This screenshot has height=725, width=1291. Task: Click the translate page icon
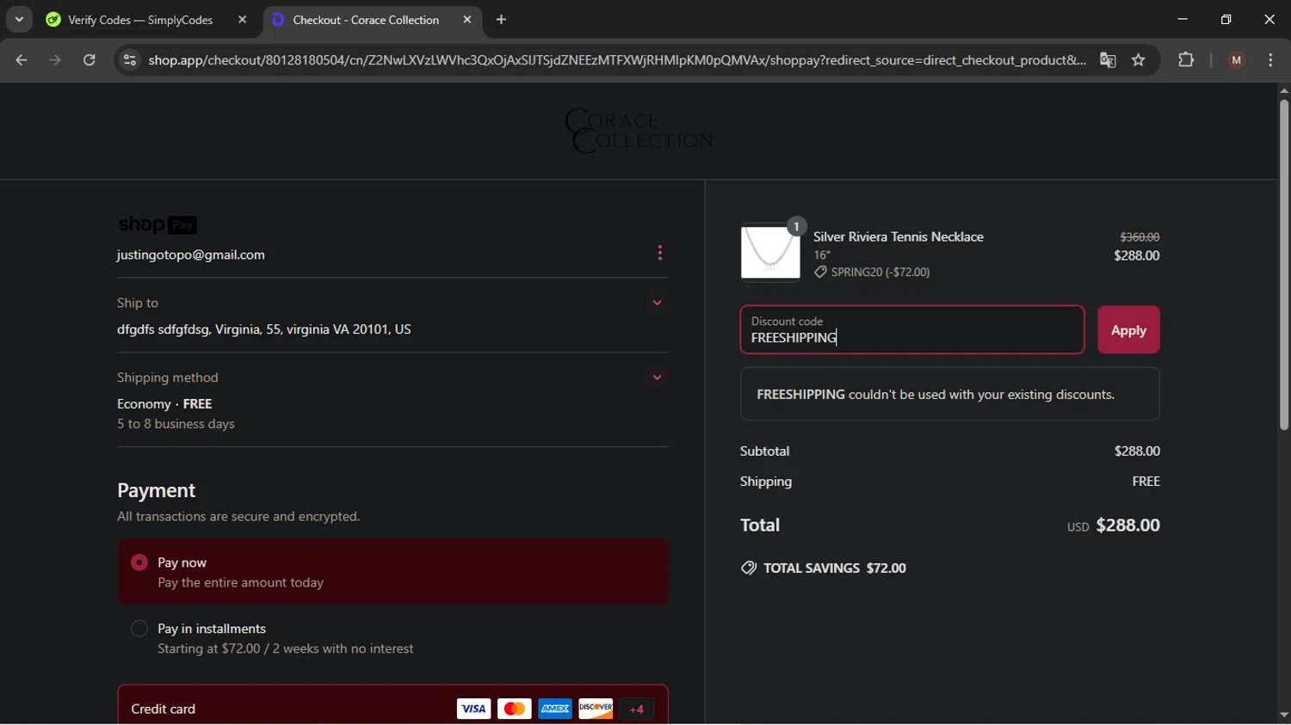(x=1108, y=60)
